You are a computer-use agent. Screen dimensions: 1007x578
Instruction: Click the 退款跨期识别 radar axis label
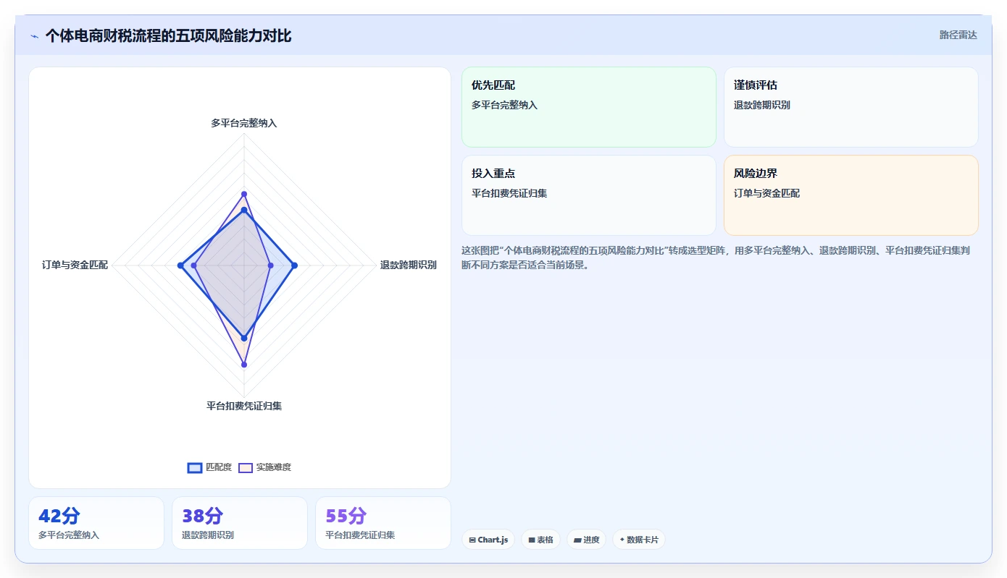pyautogui.click(x=409, y=265)
